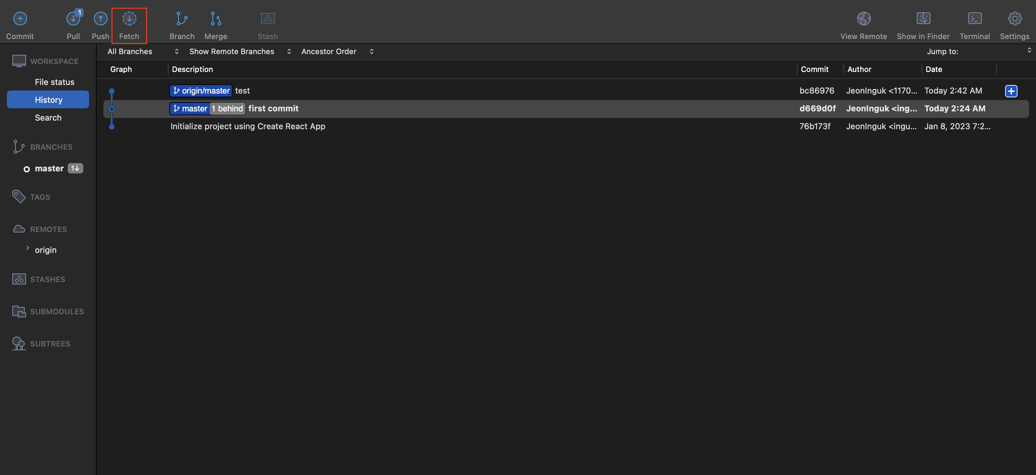Create a new branch with the Branch icon
The height and width of the screenshot is (475, 1036).
coord(182,19)
